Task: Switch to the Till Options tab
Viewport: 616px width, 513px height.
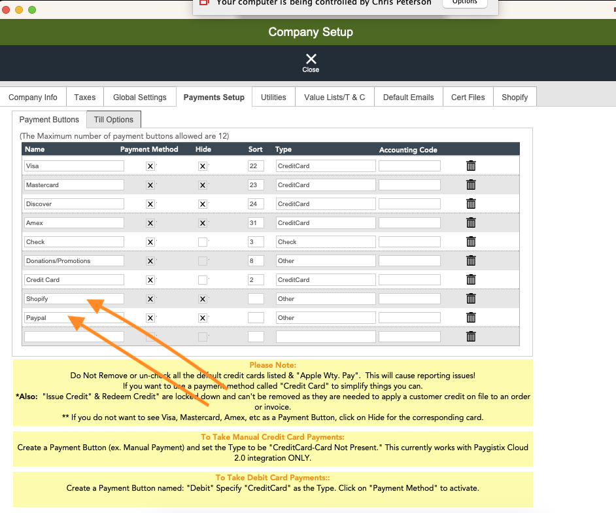Action: coord(113,119)
